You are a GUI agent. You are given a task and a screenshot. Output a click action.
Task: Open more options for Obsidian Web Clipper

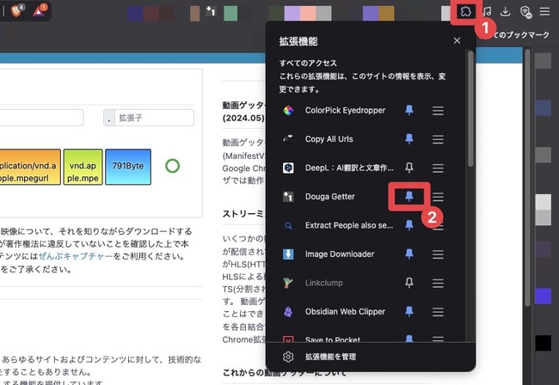pos(438,312)
